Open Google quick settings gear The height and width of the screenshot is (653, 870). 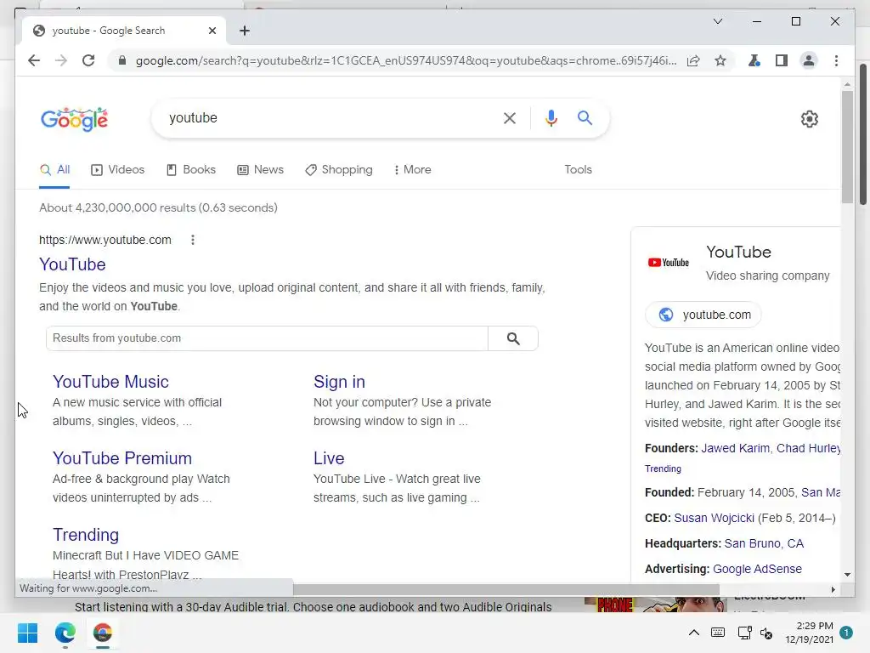(810, 119)
